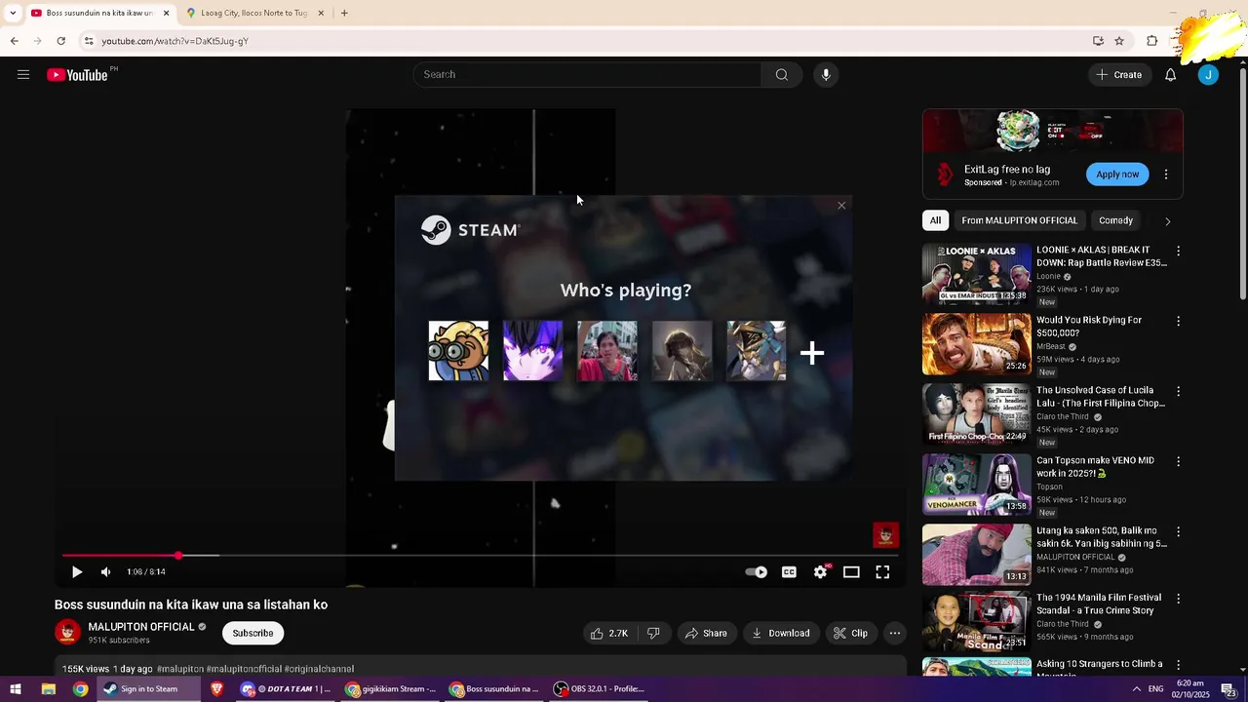The image size is (1248, 702).
Task: Click the search magnifier button
Action: (782, 75)
